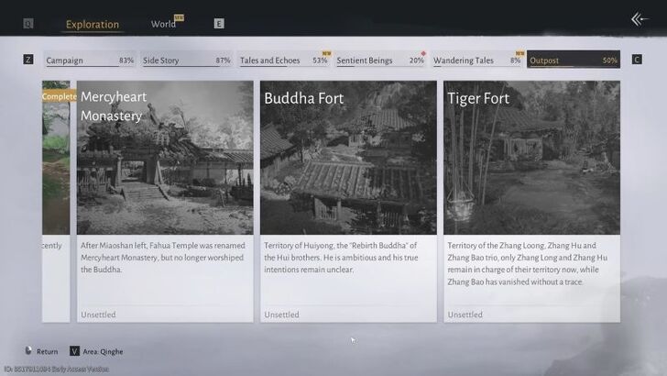Click the Area: Qinghe label
This screenshot has height=376, width=667.
point(103,352)
